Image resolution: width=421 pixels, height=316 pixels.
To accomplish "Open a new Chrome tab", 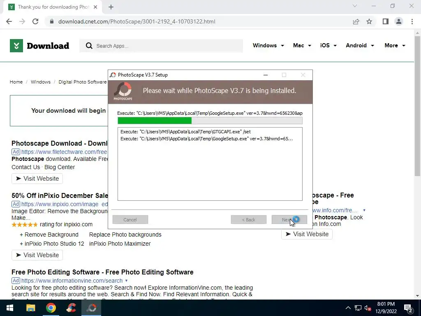I will 111,7.
